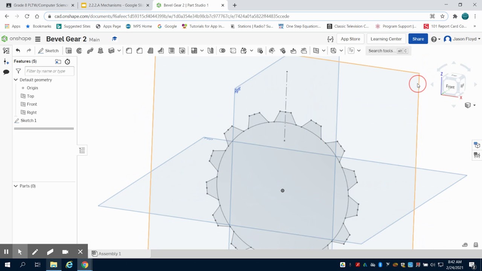482x271 pixels.
Task: Expand the Transform tool dropdown arrow
Action: (251, 51)
